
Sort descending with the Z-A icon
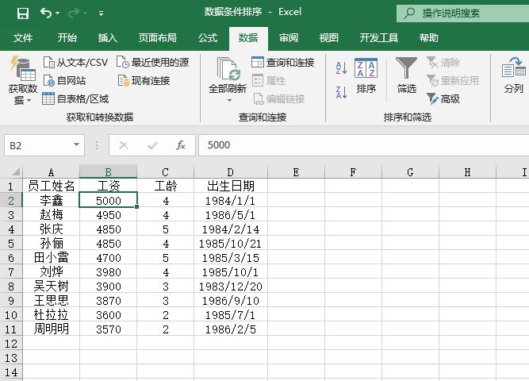point(341,92)
